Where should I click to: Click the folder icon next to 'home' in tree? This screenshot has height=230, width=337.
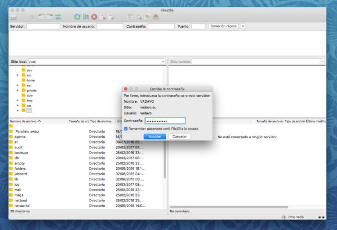pyautogui.click(x=24, y=80)
